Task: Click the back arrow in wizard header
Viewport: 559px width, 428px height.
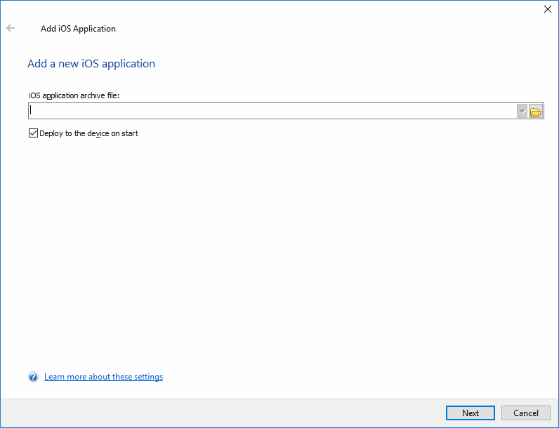Action: point(11,28)
